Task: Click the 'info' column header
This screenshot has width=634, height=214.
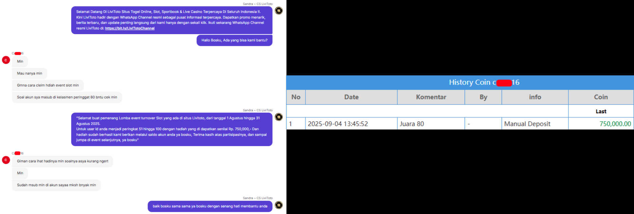Action: coord(535,97)
